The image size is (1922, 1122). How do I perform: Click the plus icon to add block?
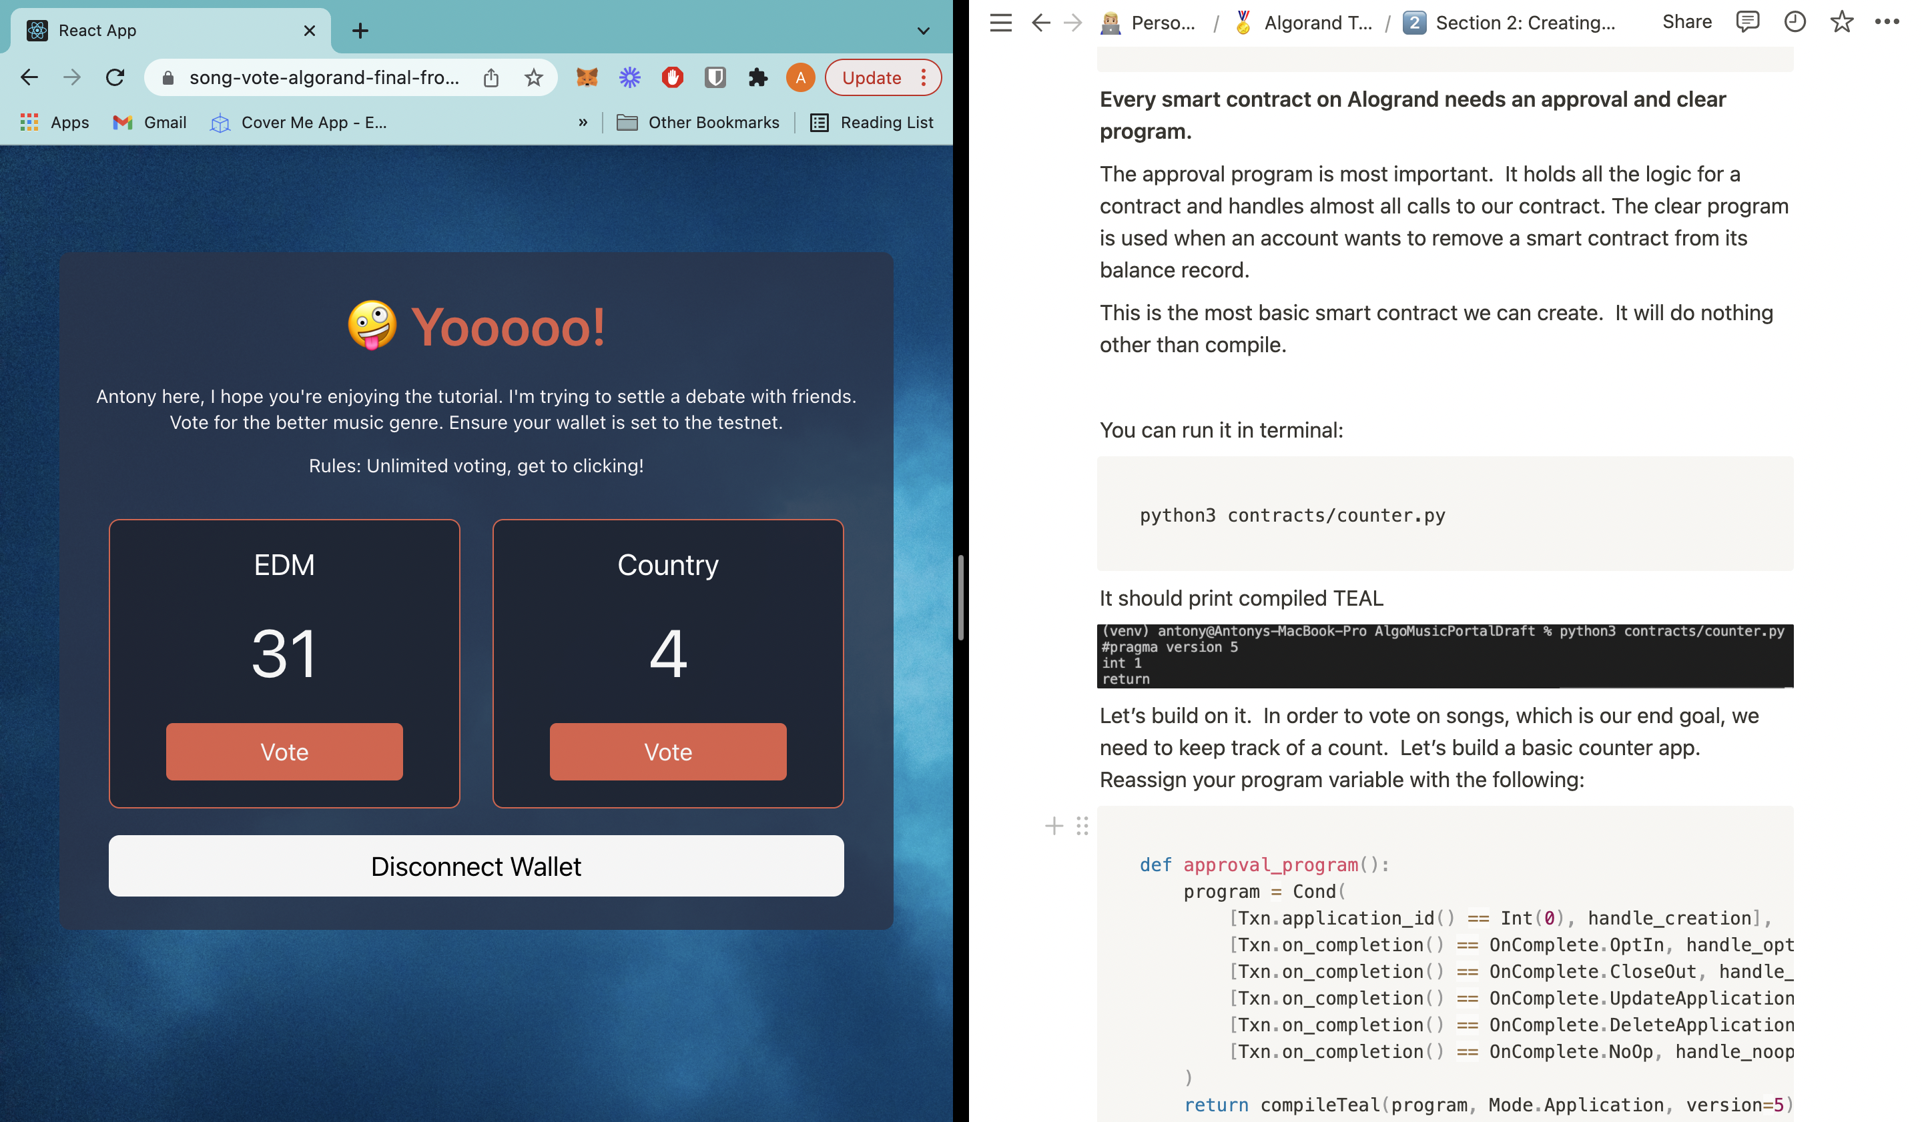(1054, 826)
